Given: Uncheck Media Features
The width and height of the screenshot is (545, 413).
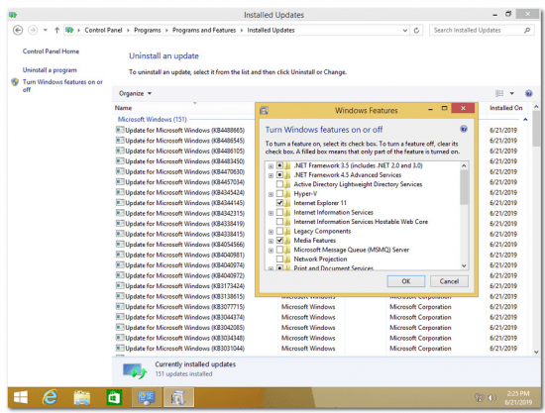Looking at the screenshot, I should 279,241.
